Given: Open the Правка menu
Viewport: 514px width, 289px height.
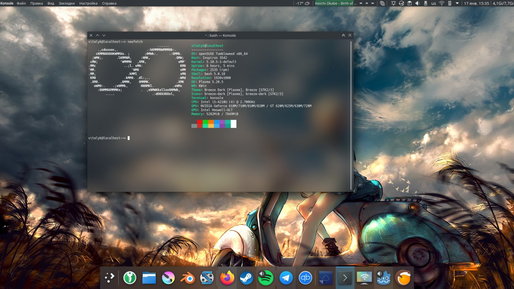Looking at the screenshot, I should coord(37,3).
